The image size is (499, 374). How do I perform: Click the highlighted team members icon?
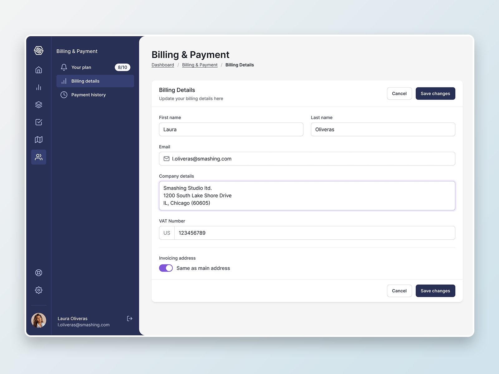tap(38, 157)
